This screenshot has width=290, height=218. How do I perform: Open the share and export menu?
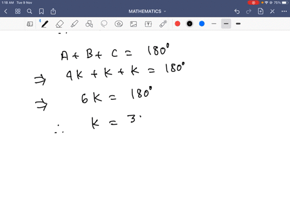point(53,12)
